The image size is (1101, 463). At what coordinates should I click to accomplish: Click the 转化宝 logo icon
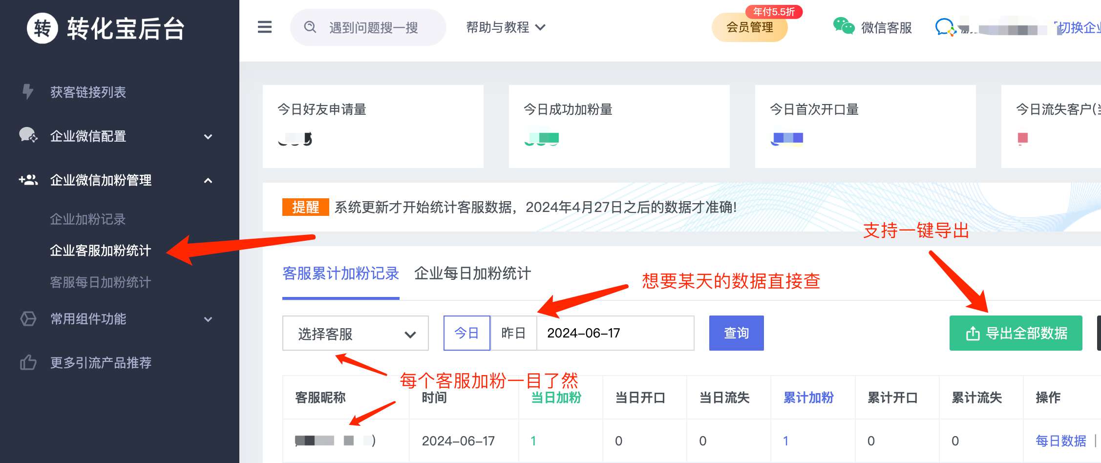(42, 28)
